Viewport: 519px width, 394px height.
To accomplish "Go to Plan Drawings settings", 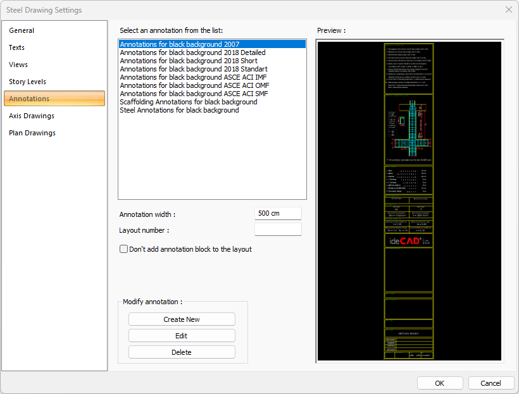I will click(32, 133).
